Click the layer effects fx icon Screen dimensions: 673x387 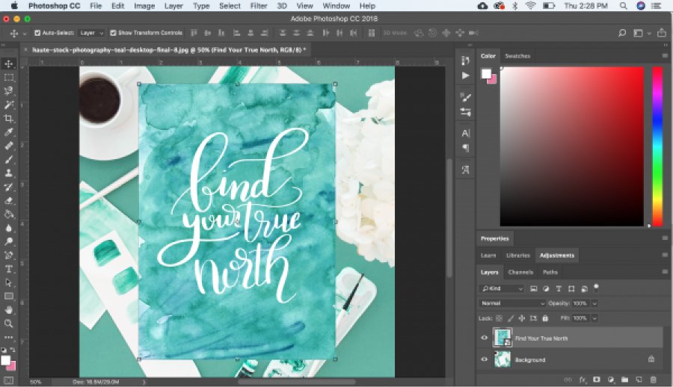583,380
